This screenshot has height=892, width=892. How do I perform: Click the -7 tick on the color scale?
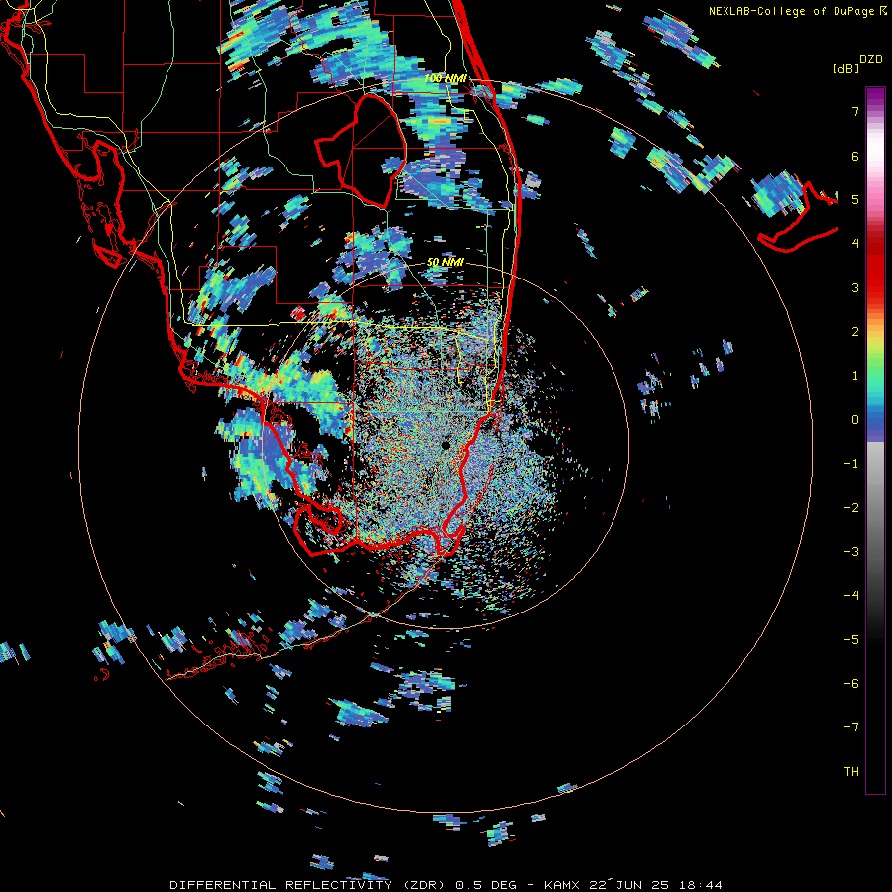(x=851, y=727)
